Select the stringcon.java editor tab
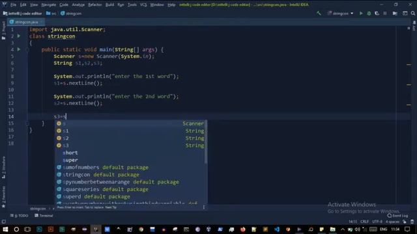 25,22
